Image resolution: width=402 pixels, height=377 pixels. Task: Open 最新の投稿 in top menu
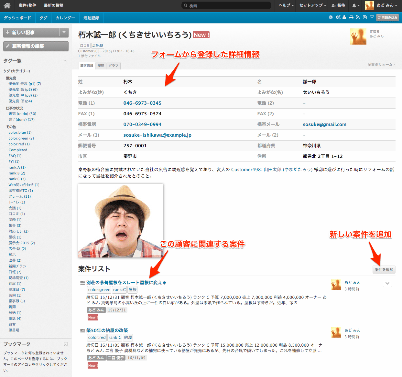point(54,5)
